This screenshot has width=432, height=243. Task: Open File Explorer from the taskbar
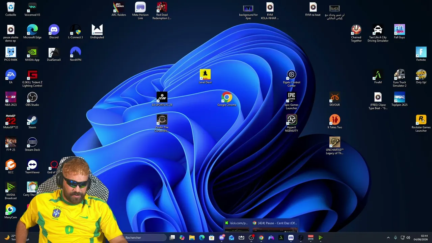[x=192, y=238]
